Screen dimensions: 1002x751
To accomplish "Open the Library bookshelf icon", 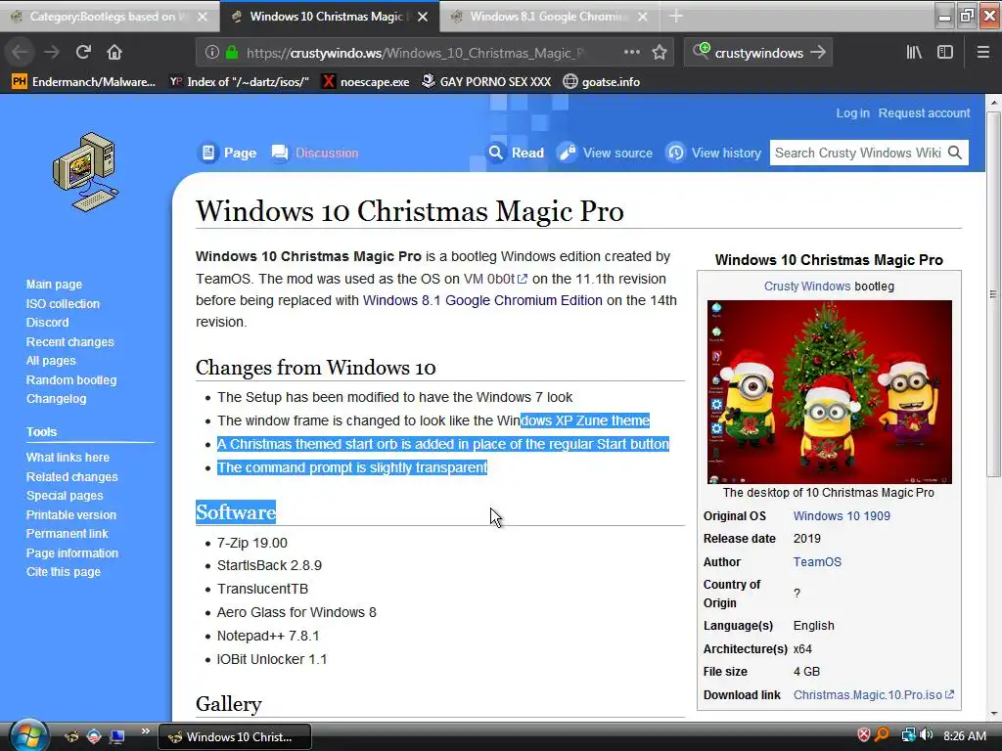I will 914,52.
